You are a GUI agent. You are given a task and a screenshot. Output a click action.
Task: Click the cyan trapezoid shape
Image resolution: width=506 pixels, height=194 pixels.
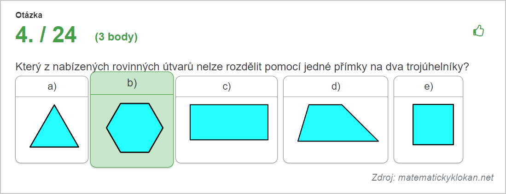point(338,123)
